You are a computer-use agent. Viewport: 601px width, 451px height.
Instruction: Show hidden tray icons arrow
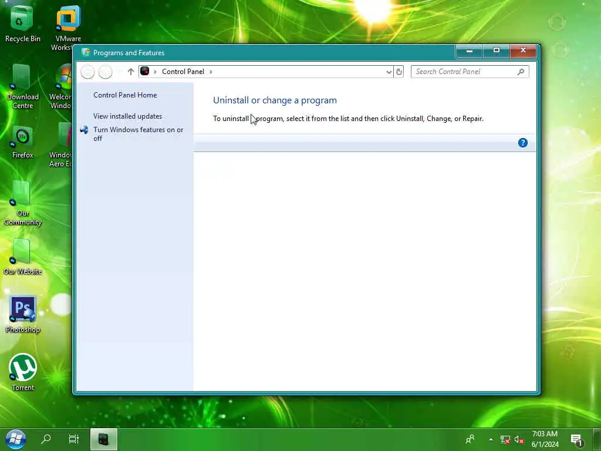coord(491,439)
